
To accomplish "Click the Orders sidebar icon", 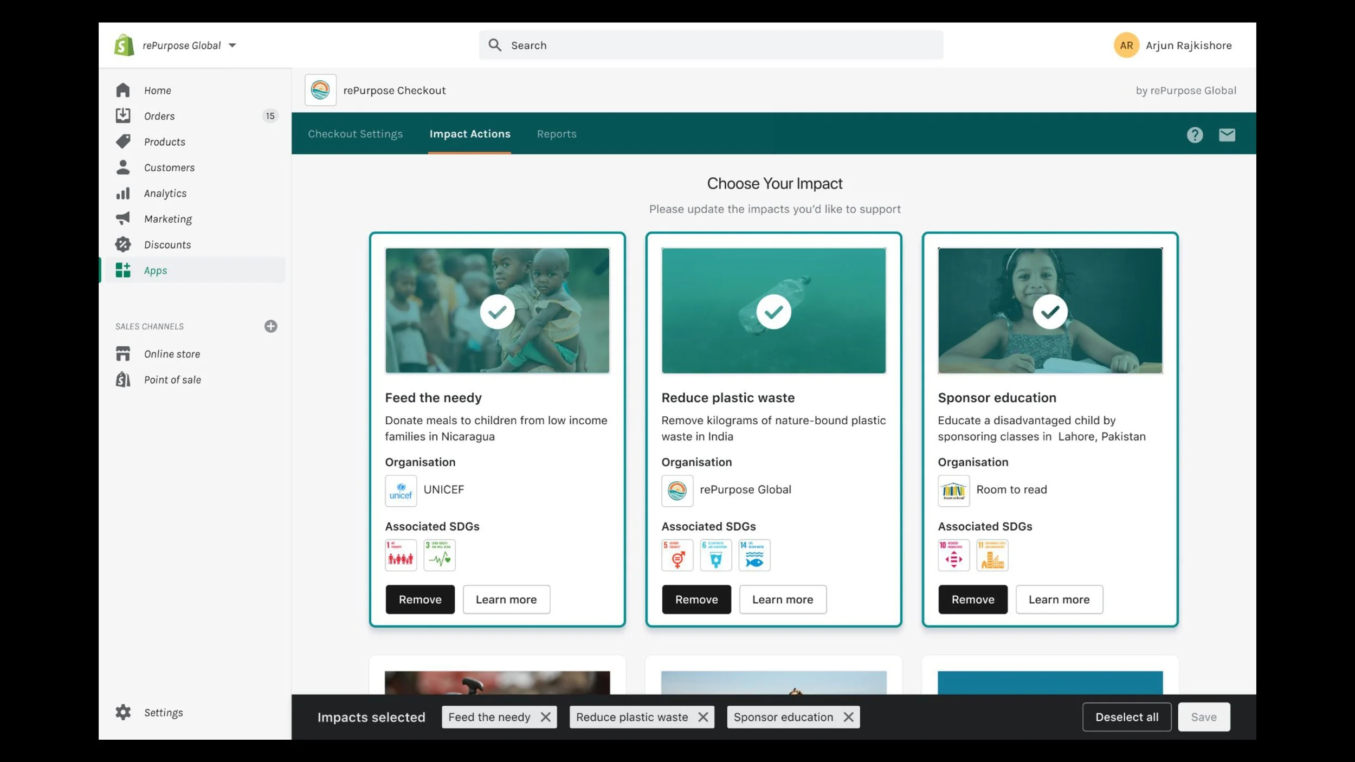I will [x=123, y=115].
